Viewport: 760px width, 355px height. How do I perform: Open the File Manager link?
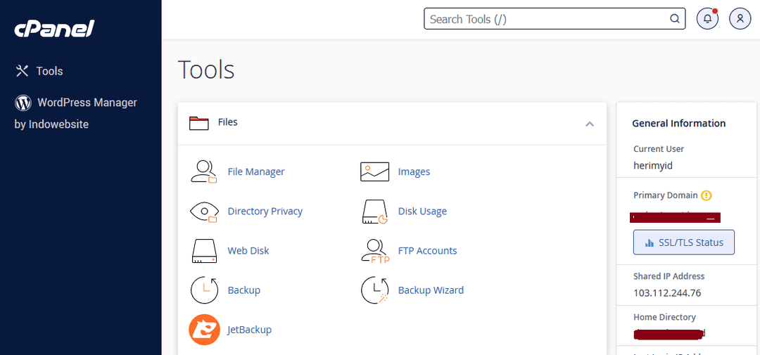coord(256,172)
